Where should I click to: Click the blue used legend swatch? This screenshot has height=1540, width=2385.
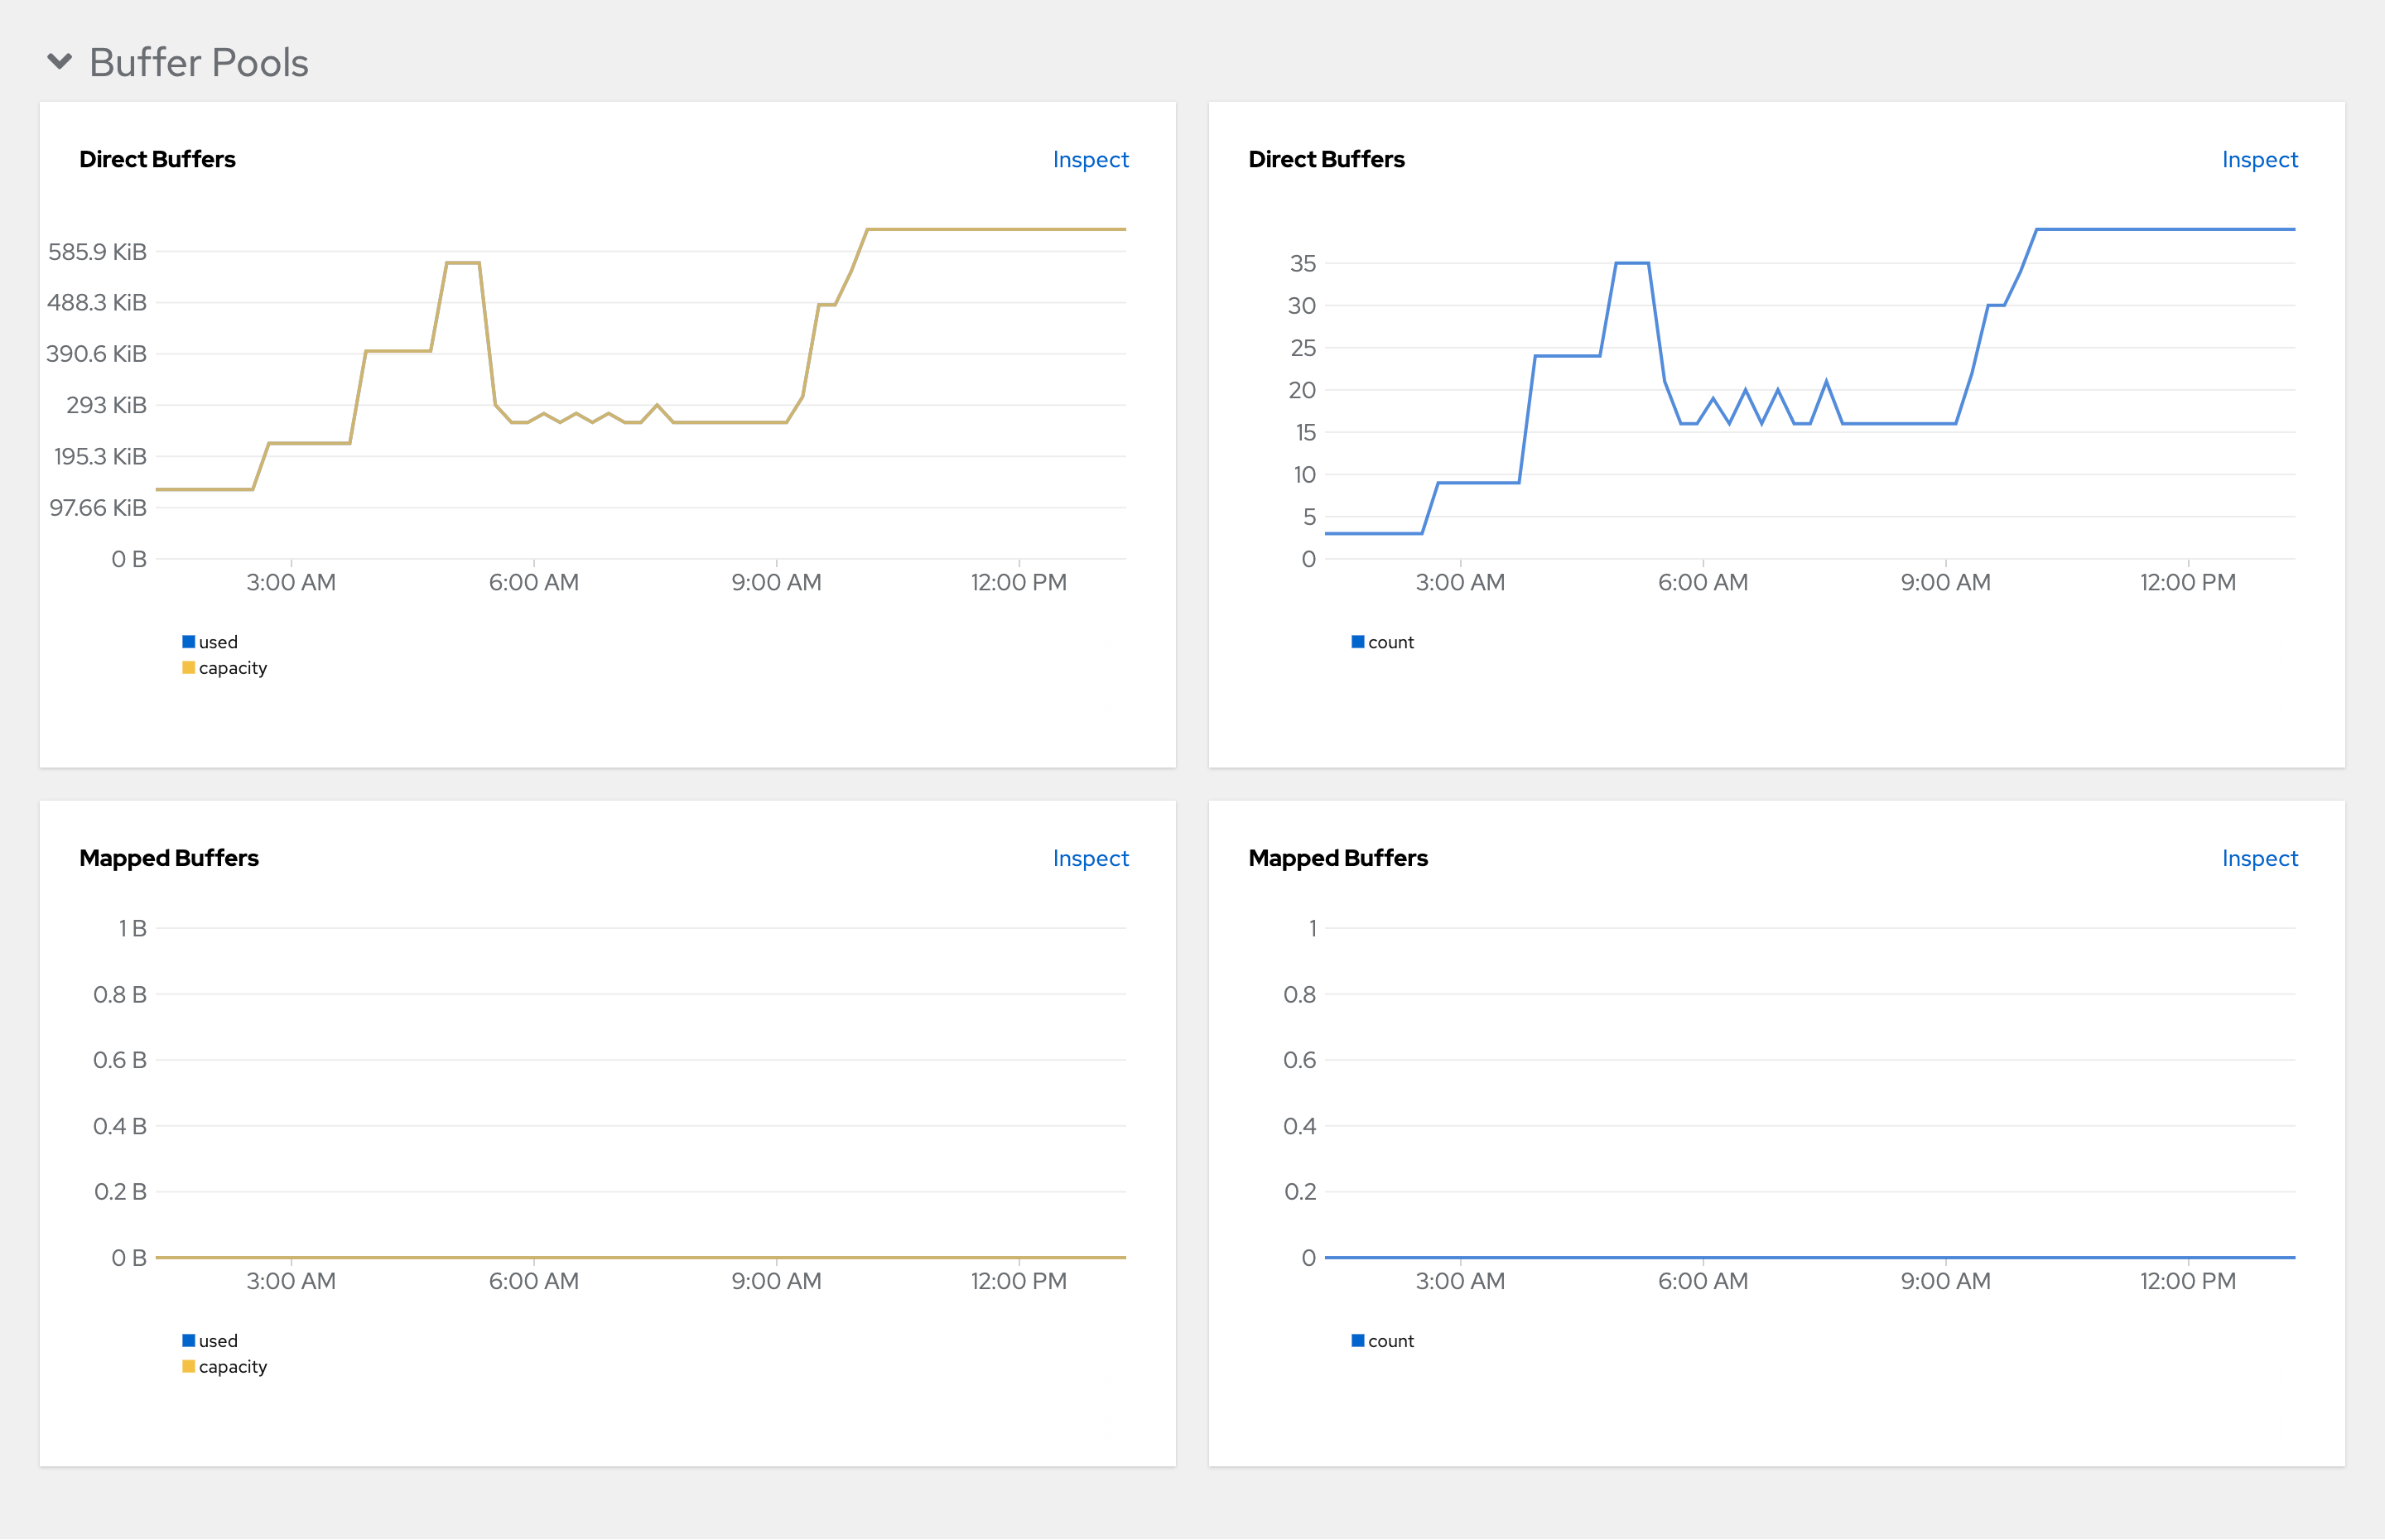[x=188, y=641]
